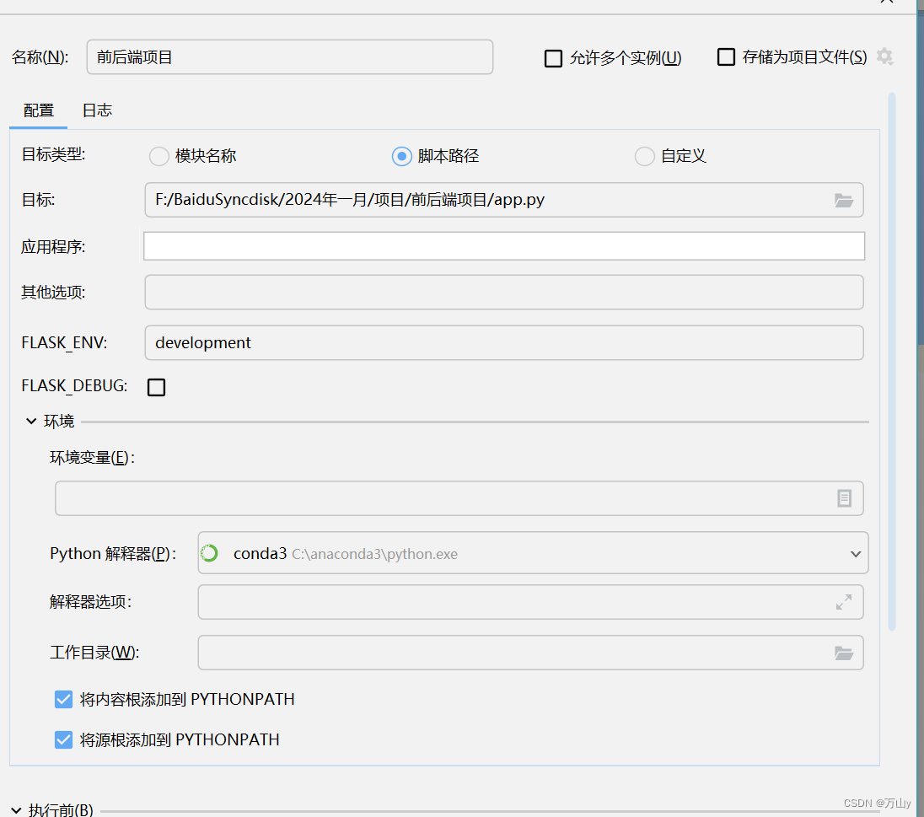Click the conda3 interpreter loading icon
The height and width of the screenshot is (817, 924).
[x=208, y=553]
